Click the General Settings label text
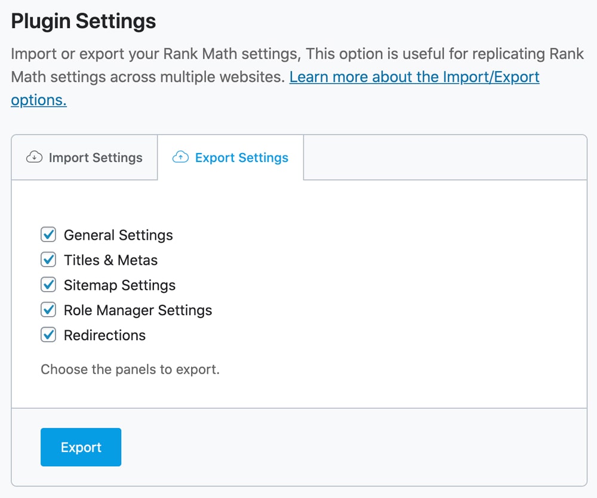Screen dimensions: 597x498 click(x=118, y=235)
